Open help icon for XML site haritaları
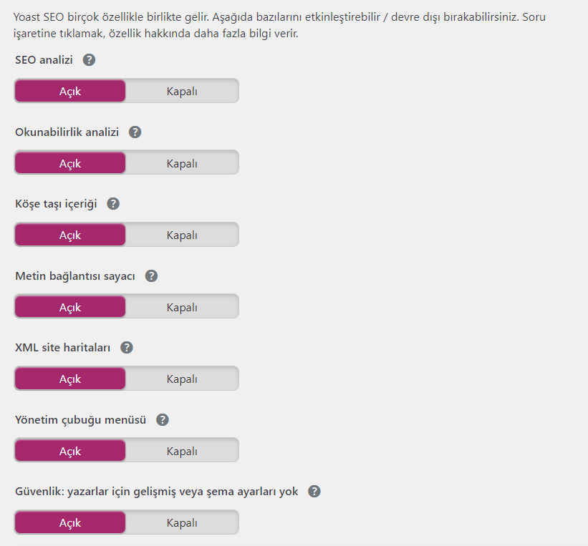Image resolution: width=588 pixels, height=546 pixels. pos(126,347)
